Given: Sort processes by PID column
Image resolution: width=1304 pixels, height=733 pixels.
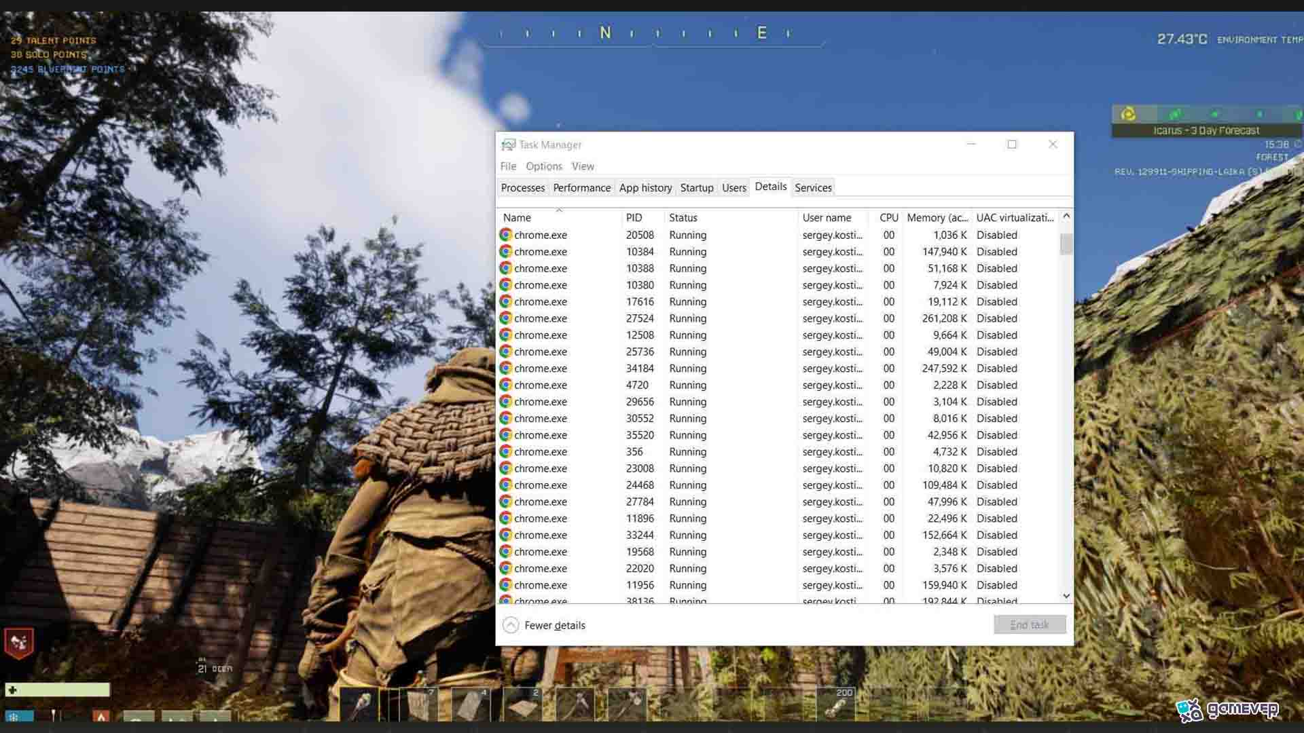Looking at the screenshot, I should [634, 218].
